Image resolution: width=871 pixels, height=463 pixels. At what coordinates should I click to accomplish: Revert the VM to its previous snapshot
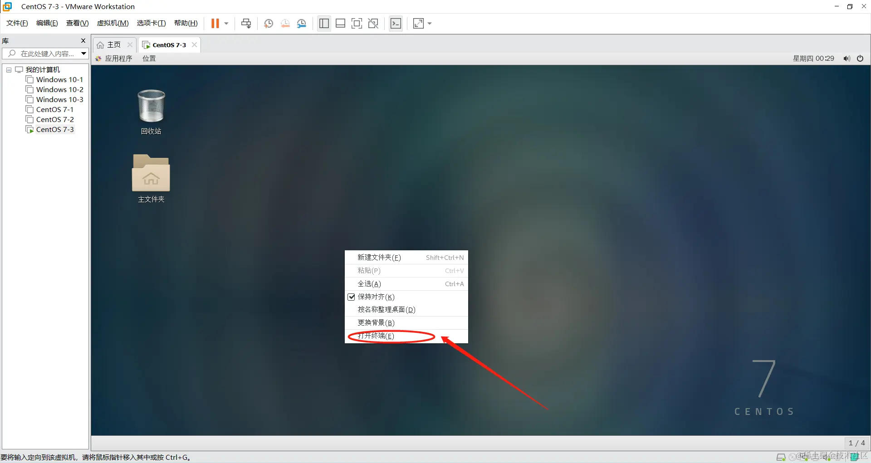(285, 23)
